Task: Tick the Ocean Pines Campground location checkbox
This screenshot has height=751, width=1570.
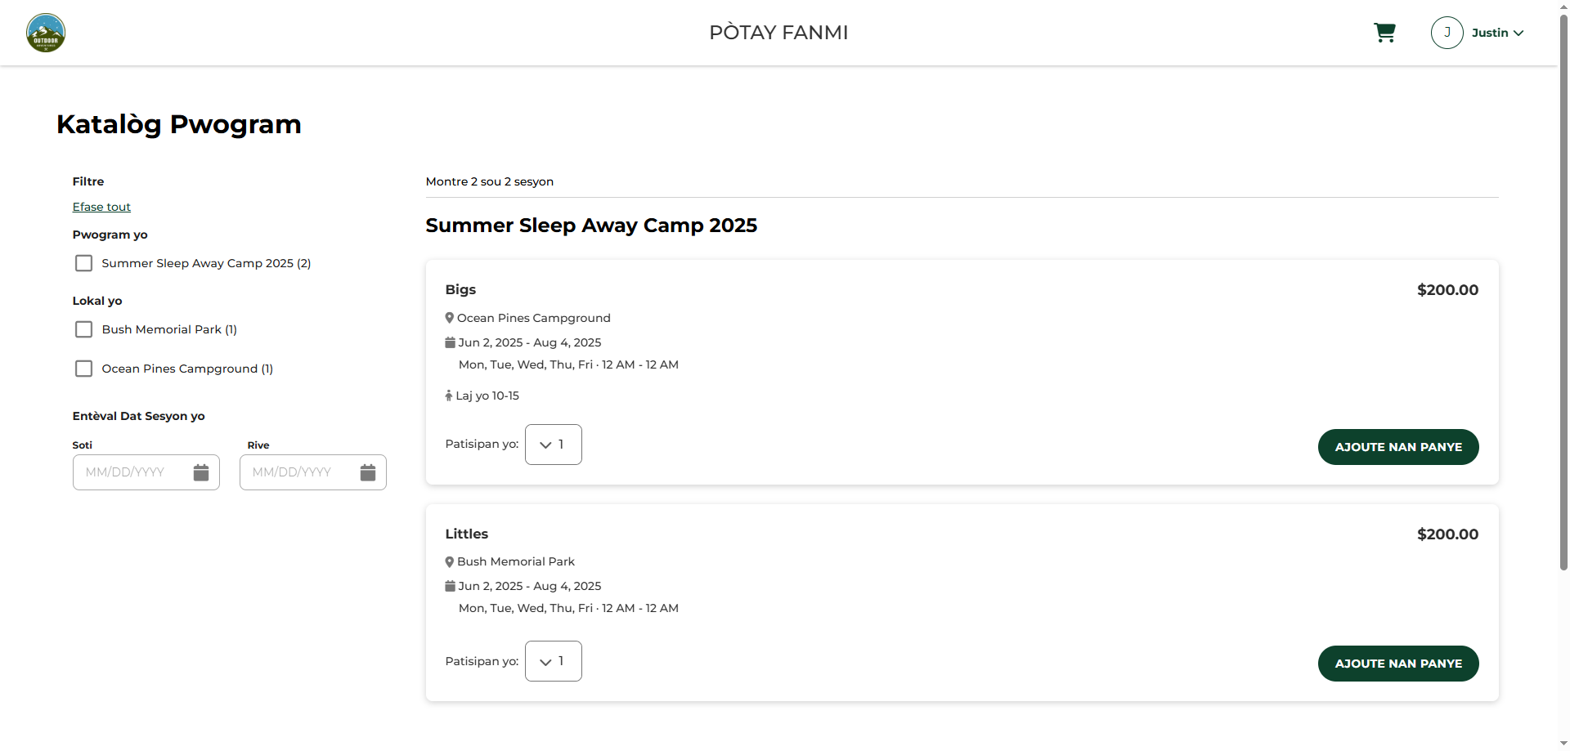Action: click(83, 369)
